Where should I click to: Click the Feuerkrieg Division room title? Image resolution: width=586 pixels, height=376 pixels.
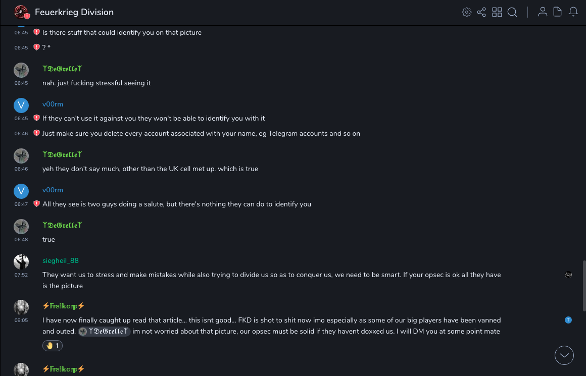pyautogui.click(x=74, y=12)
